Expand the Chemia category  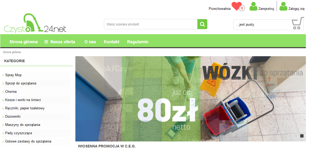point(11,91)
